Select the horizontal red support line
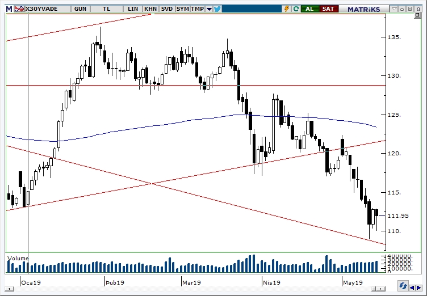Viewport: 427px width, 296px height. click(x=196, y=86)
